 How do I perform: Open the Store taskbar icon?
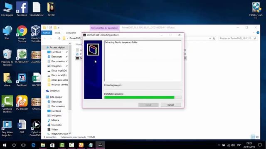(x=52, y=145)
